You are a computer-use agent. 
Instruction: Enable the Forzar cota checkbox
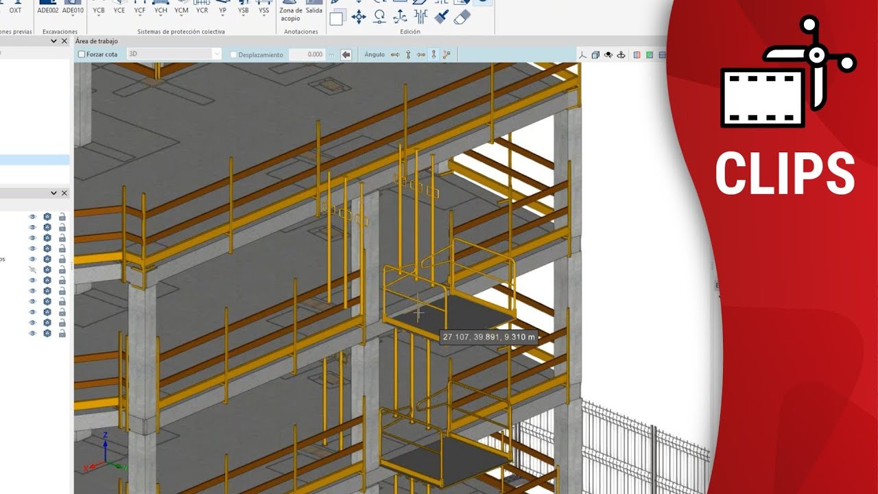coord(82,55)
